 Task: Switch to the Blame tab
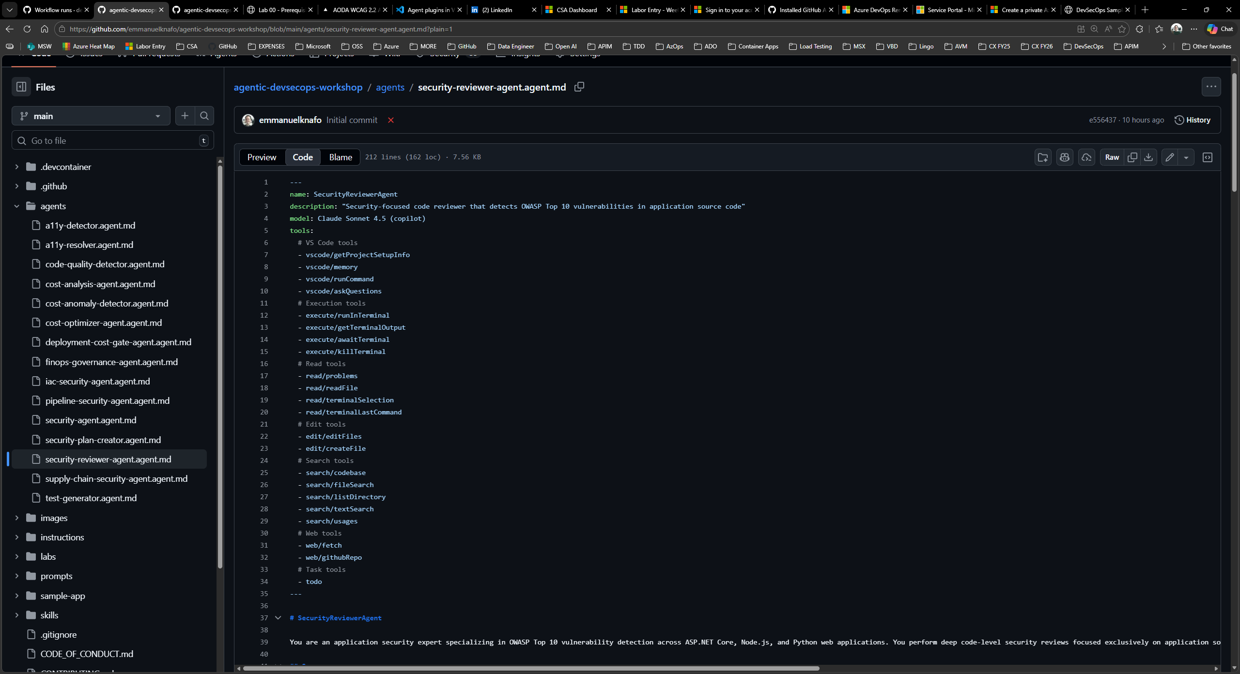tap(340, 157)
